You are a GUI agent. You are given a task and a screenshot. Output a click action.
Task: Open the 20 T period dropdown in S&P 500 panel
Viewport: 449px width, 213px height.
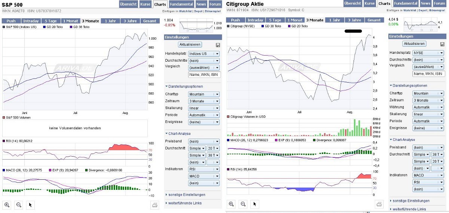click(213, 148)
